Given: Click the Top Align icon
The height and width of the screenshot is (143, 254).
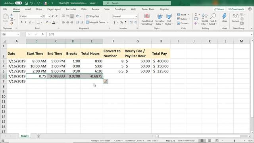Looking at the screenshot, I should tap(63, 16).
